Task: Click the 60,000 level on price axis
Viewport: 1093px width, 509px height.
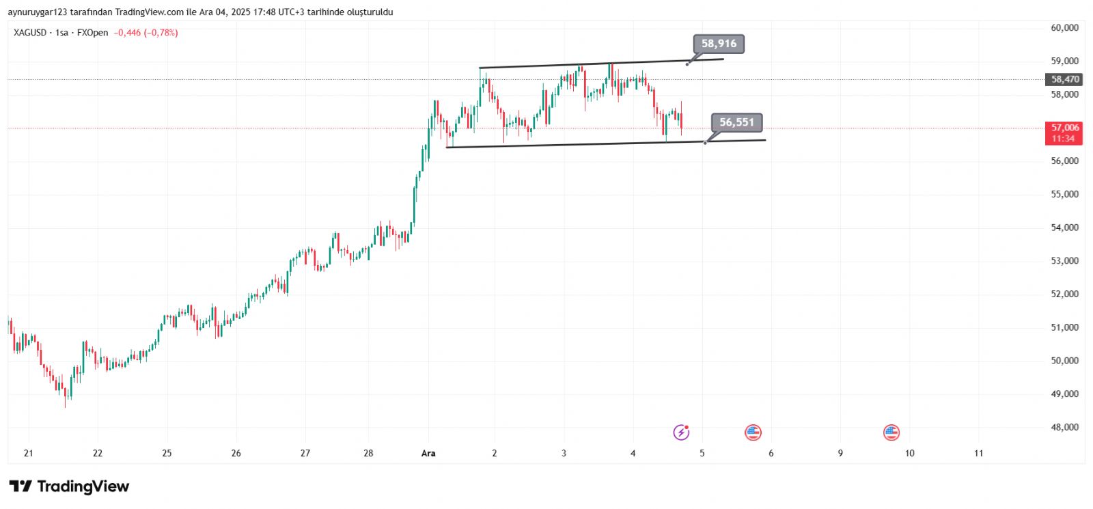Action: [1064, 28]
